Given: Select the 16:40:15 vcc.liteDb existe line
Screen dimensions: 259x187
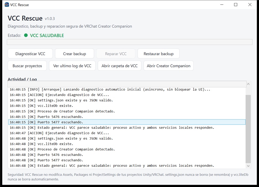Looking at the screenshot, I should pos(127,106).
